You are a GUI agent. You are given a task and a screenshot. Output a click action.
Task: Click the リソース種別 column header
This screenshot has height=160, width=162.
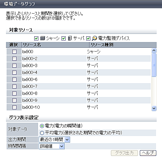(123, 45)
